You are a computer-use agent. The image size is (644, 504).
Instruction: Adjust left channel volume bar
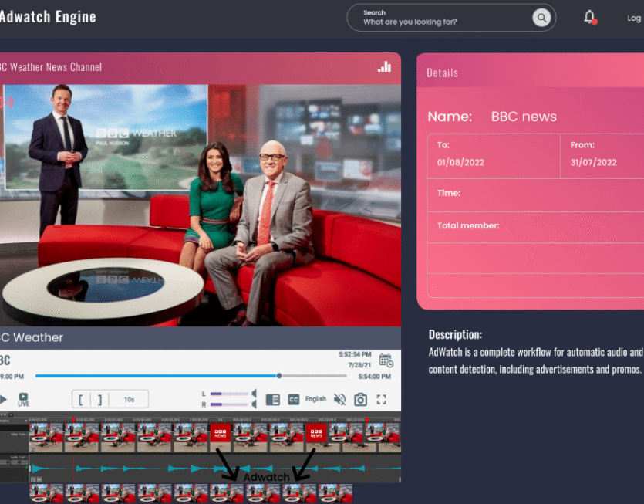[x=229, y=394]
